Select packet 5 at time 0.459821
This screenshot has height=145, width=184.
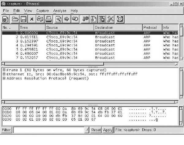90,49
